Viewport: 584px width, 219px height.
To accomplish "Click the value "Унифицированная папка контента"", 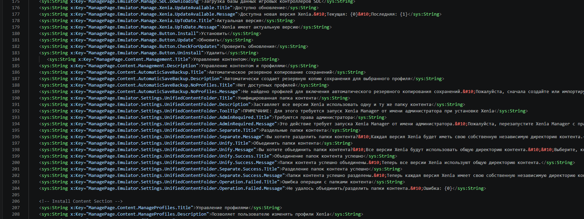I will coord(277,98).
